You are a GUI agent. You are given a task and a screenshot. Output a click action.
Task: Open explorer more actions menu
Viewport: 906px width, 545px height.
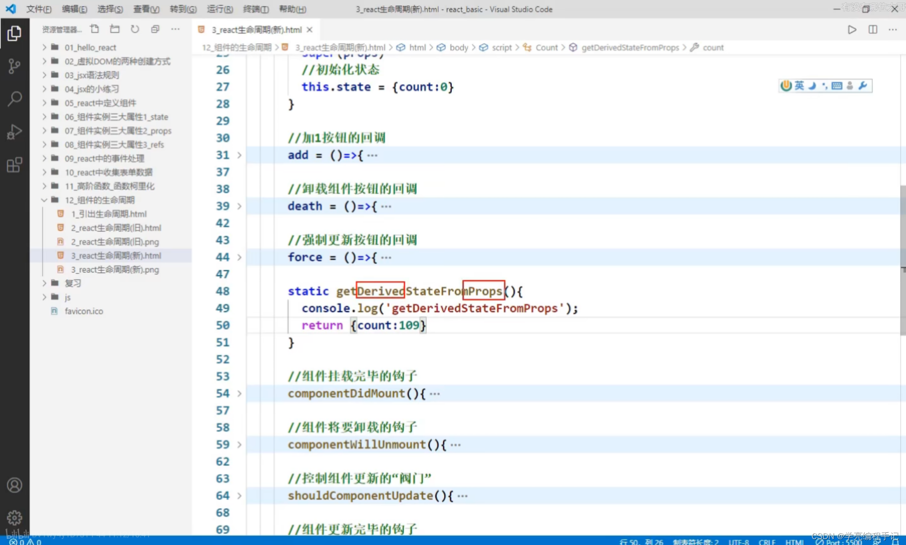pos(175,29)
